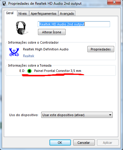This screenshot has height=150, width=123.
Task: Click the dropdown arrow for device usage
Action: 110,115
